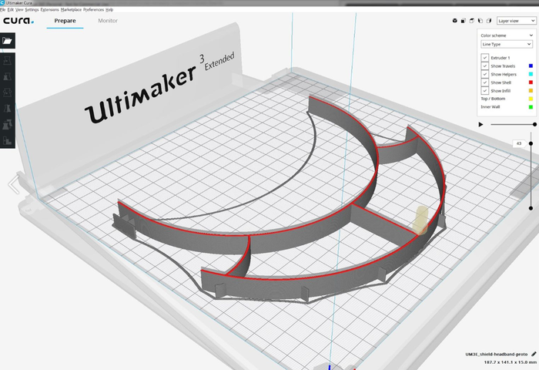Screen dimensions: 539x370
Task: Select the Scale tool in left toolbar
Action: [8, 77]
